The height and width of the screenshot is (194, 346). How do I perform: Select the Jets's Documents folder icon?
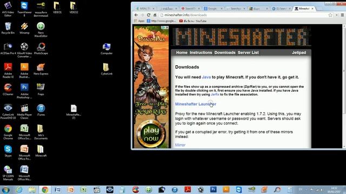(x=41, y=132)
